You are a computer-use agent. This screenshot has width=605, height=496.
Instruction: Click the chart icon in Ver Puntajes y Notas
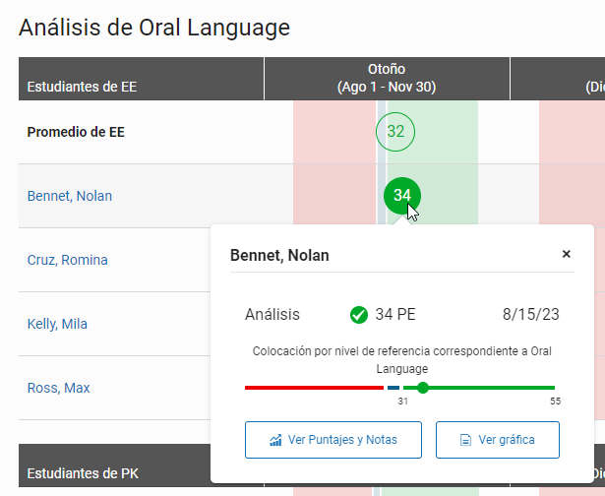point(275,440)
